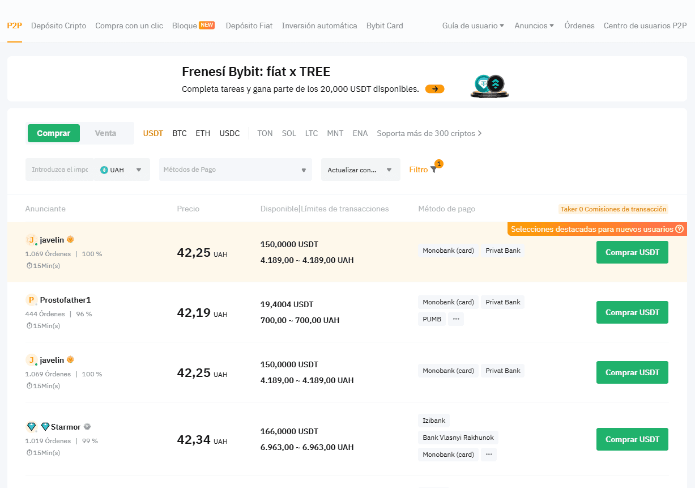Select the ETH crypto
The width and height of the screenshot is (695, 488).
pos(203,133)
